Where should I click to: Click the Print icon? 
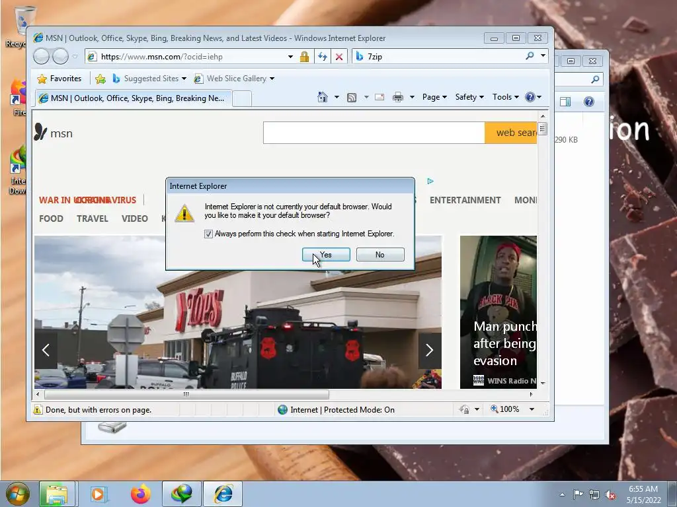click(397, 98)
